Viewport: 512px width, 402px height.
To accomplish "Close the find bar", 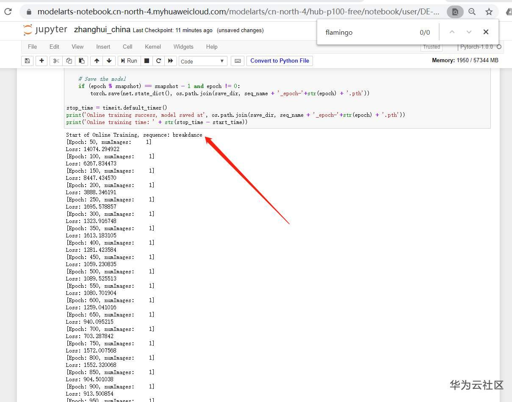I will pyautogui.click(x=486, y=32).
